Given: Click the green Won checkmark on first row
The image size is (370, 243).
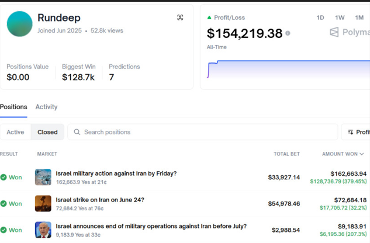Looking at the screenshot, I should click(4, 177).
